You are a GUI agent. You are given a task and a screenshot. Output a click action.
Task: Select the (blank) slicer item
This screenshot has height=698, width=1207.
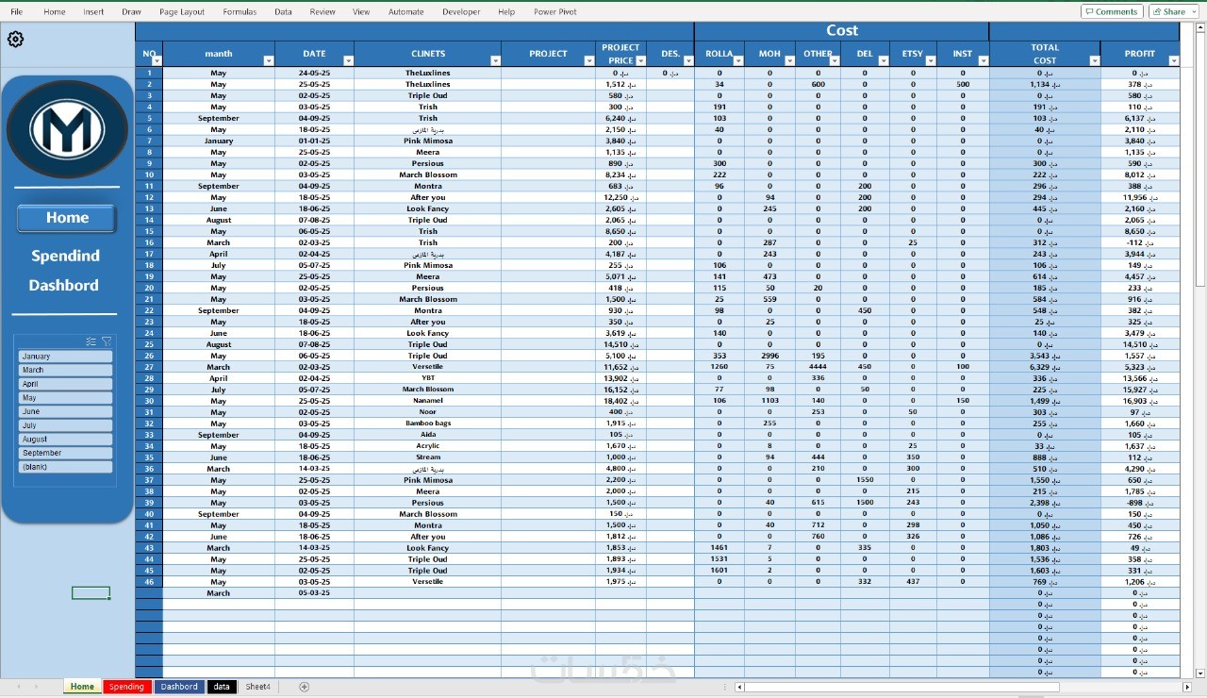point(65,467)
